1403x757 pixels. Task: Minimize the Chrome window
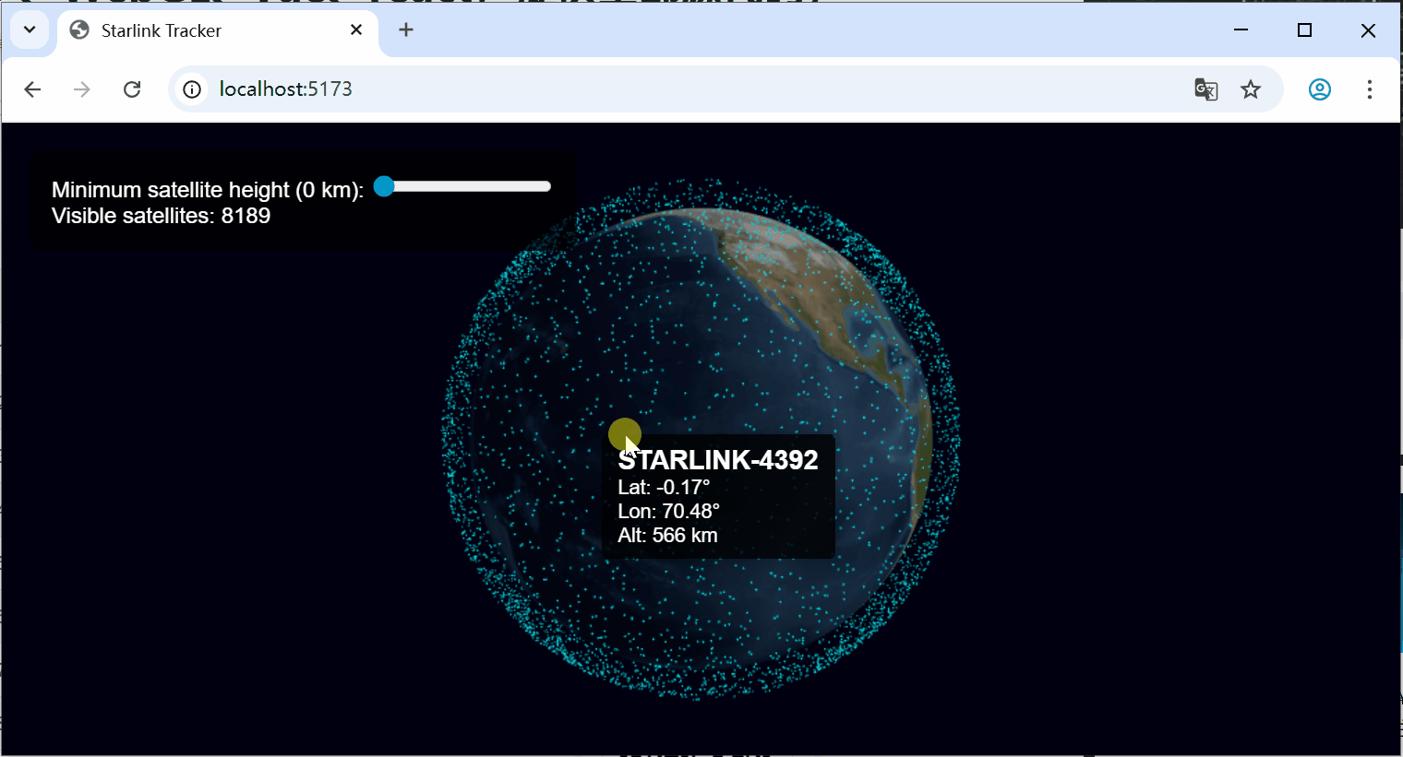[x=1241, y=30]
